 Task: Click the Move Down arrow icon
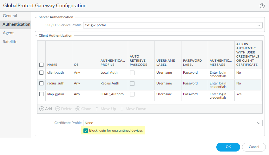pyautogui.click(x=122, y=109)
